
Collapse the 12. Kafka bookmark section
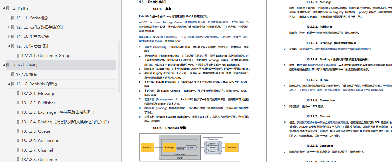pyautogui.click(x=4, y=8)
